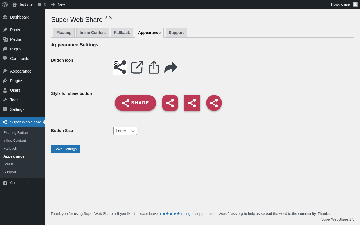Click the Settings sliders icon

pyautogui.click(x=5, y=109)
